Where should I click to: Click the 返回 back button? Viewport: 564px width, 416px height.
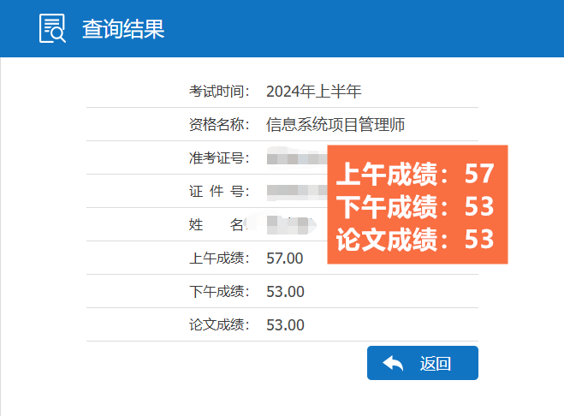(423, 363)
